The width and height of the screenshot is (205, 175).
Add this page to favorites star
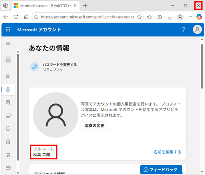pos(139,17)
